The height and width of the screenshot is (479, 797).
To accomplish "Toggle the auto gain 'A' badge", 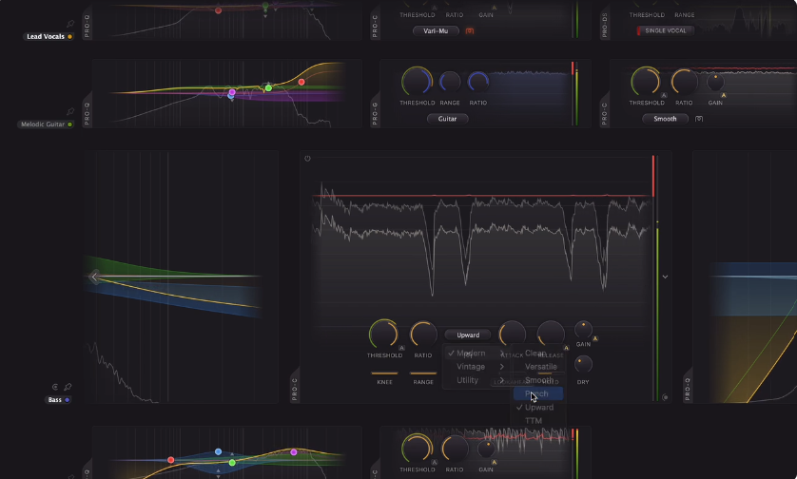I will click(595, 337).
